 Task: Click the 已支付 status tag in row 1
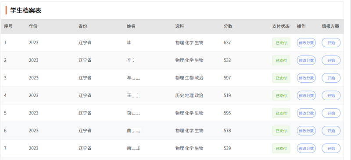[281, 42]
